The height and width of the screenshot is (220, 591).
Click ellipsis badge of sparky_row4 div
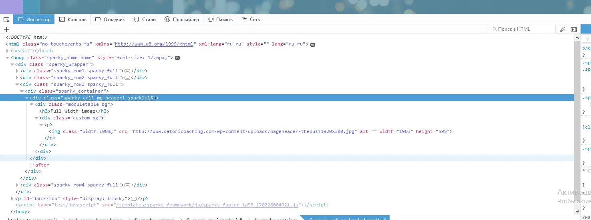127,185
